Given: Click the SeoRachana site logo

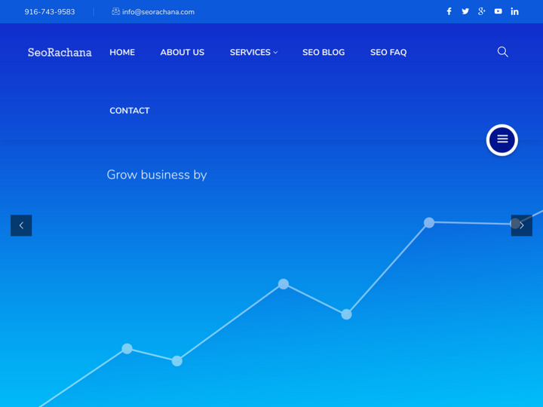Looking at the screenshot, I should click(60, 52).
